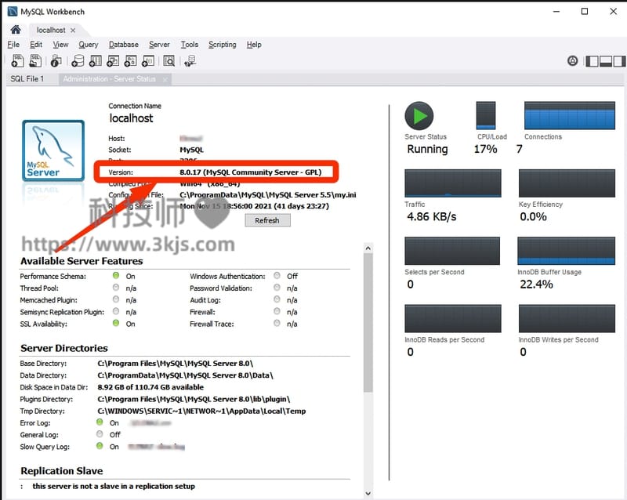The height and width of the screenshot is (500, 627).
Task: Open the schema inspector info icon
Action: coord(56,61)
